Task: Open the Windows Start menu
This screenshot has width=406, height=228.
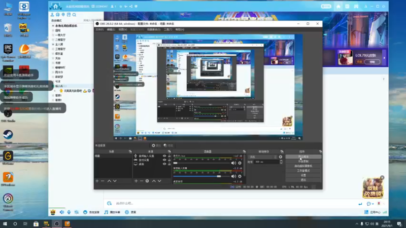Action: click(5, 224)
